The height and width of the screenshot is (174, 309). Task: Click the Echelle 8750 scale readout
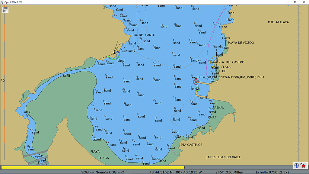272,172
